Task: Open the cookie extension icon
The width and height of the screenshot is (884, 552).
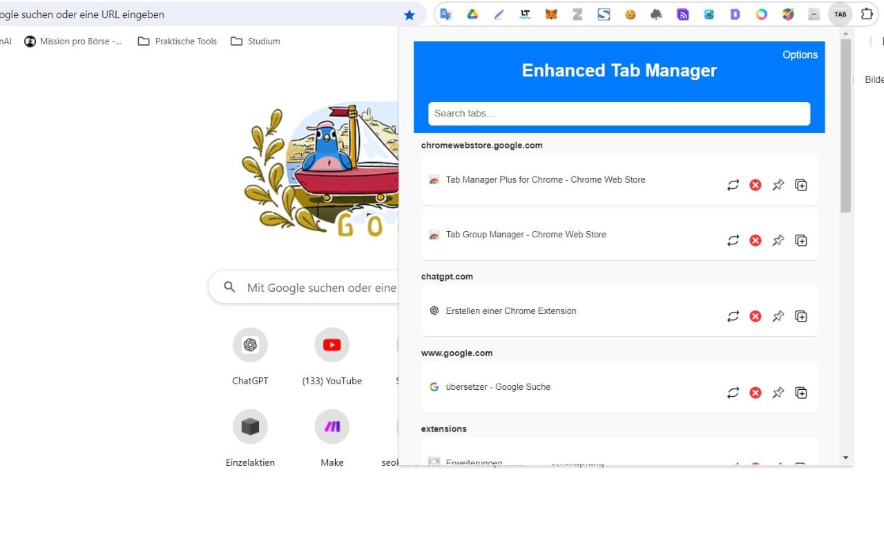Action: pyautogui.click(x=630, y=14)
